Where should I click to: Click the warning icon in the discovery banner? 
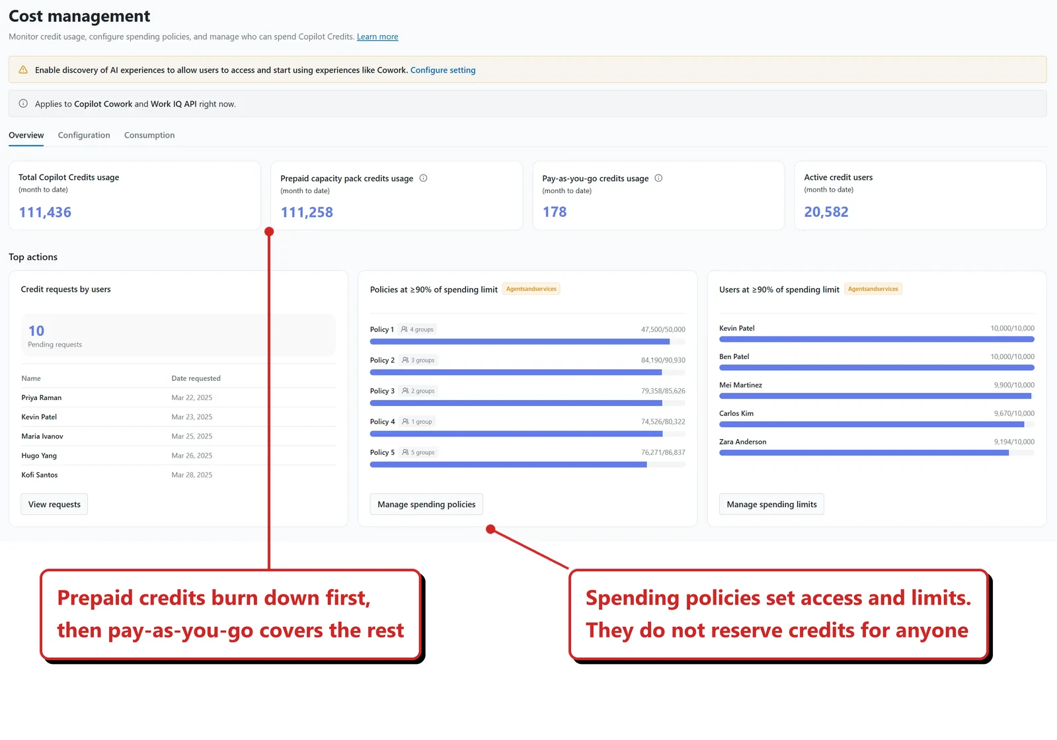pos(23,69)
